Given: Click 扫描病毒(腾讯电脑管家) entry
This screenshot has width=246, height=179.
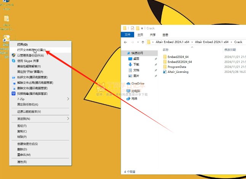Looking at the screenshot, I should (x=32, y=94).
